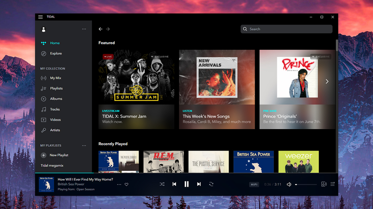Click the compass icon for Explore
373x209 pixels.
(43, 53)
